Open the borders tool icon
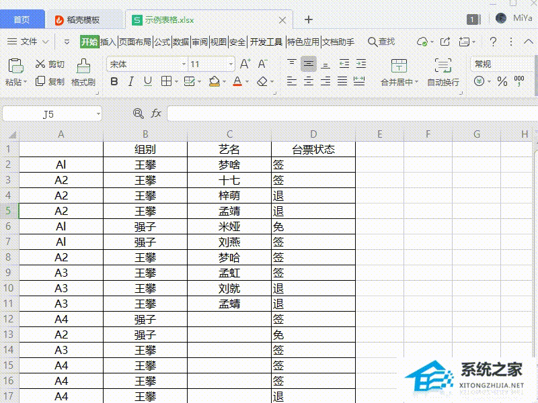 (167, 81)
